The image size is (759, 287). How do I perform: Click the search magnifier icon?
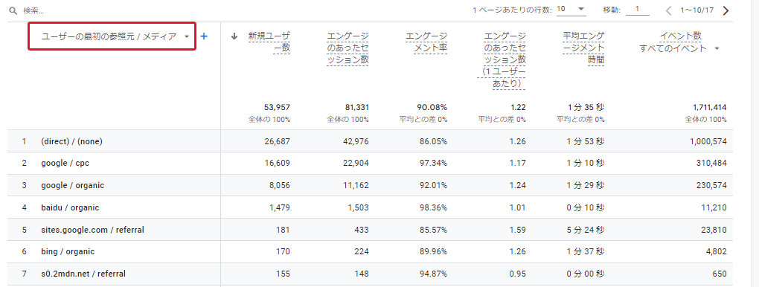click(13, 10)
